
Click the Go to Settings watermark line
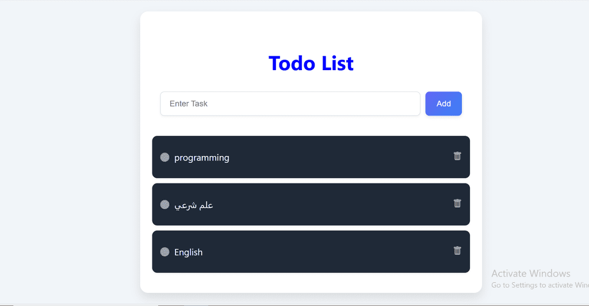[540, 285]
